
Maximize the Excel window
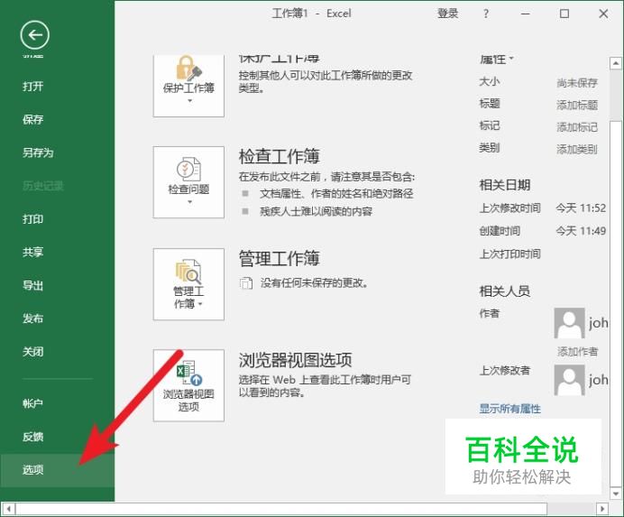pyautogui.click(x=564, y=14)
